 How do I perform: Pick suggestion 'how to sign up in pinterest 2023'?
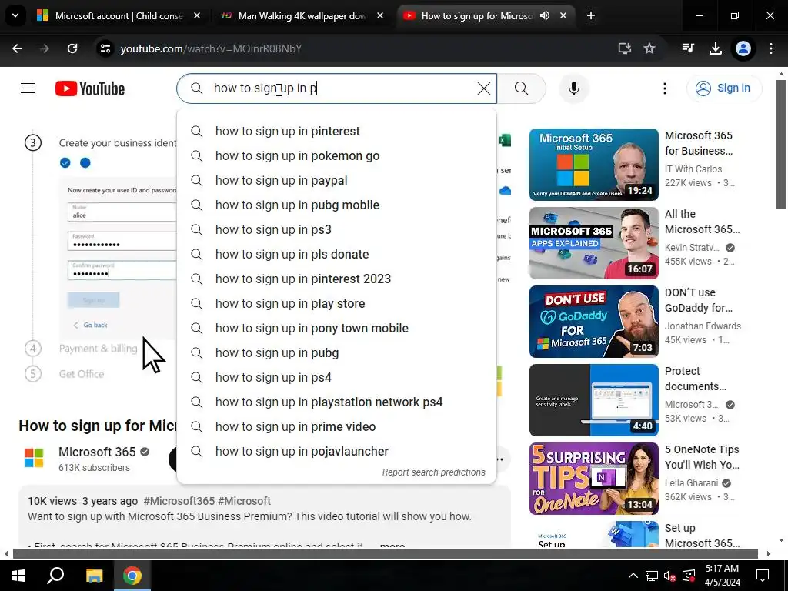(x=337, y=279)
